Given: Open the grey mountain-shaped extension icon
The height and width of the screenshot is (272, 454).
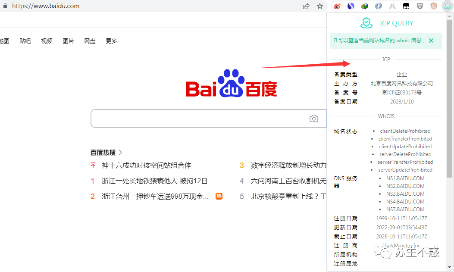Looking at the screenshot, I should click(x=392, y=6).
